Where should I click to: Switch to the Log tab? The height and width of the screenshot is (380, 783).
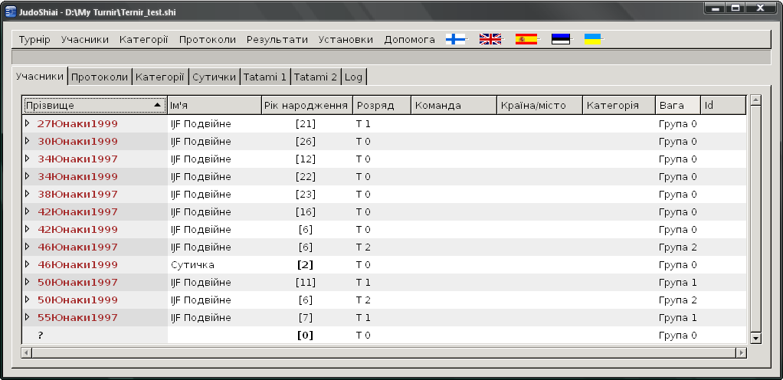353,77
